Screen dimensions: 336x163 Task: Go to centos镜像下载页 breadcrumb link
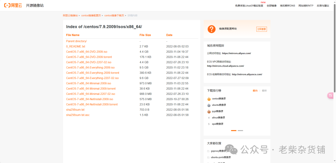[x=114, y=16]
